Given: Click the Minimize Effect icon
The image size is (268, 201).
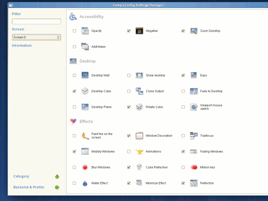Looking at the screenshot, I should (139, 183).
